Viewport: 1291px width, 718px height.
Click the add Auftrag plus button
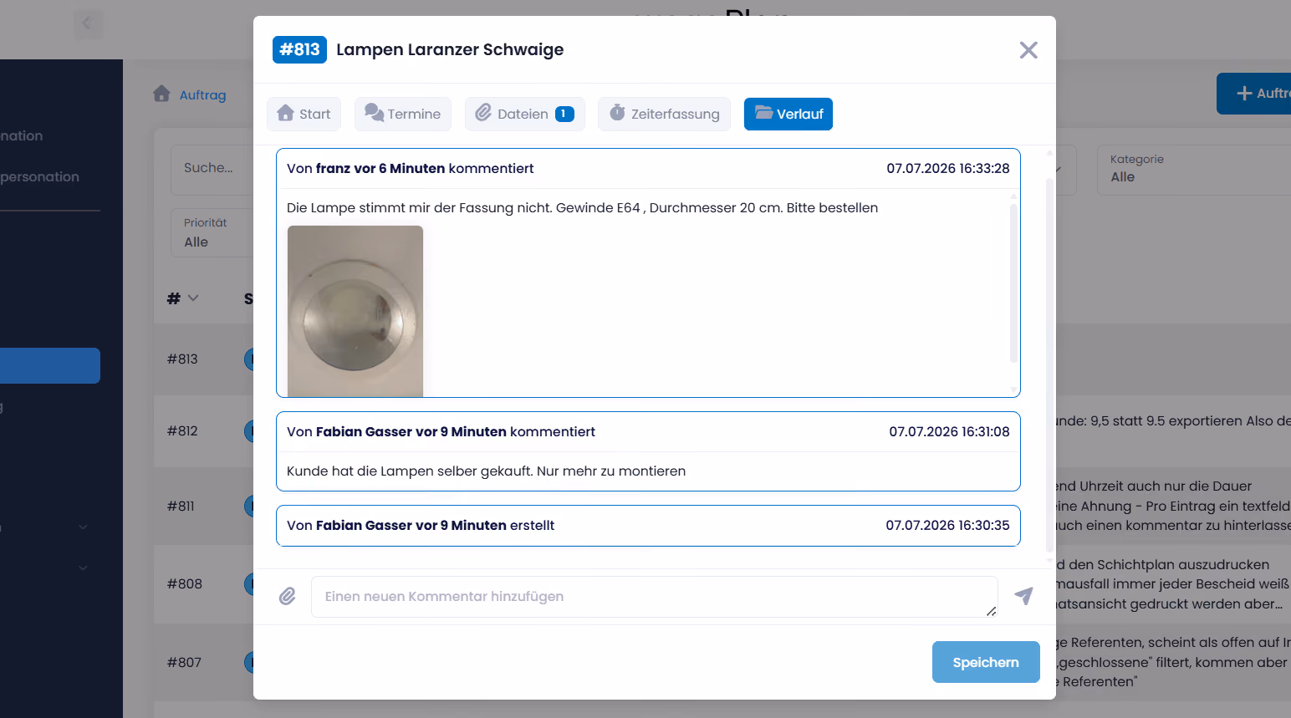click(1254, 94)
